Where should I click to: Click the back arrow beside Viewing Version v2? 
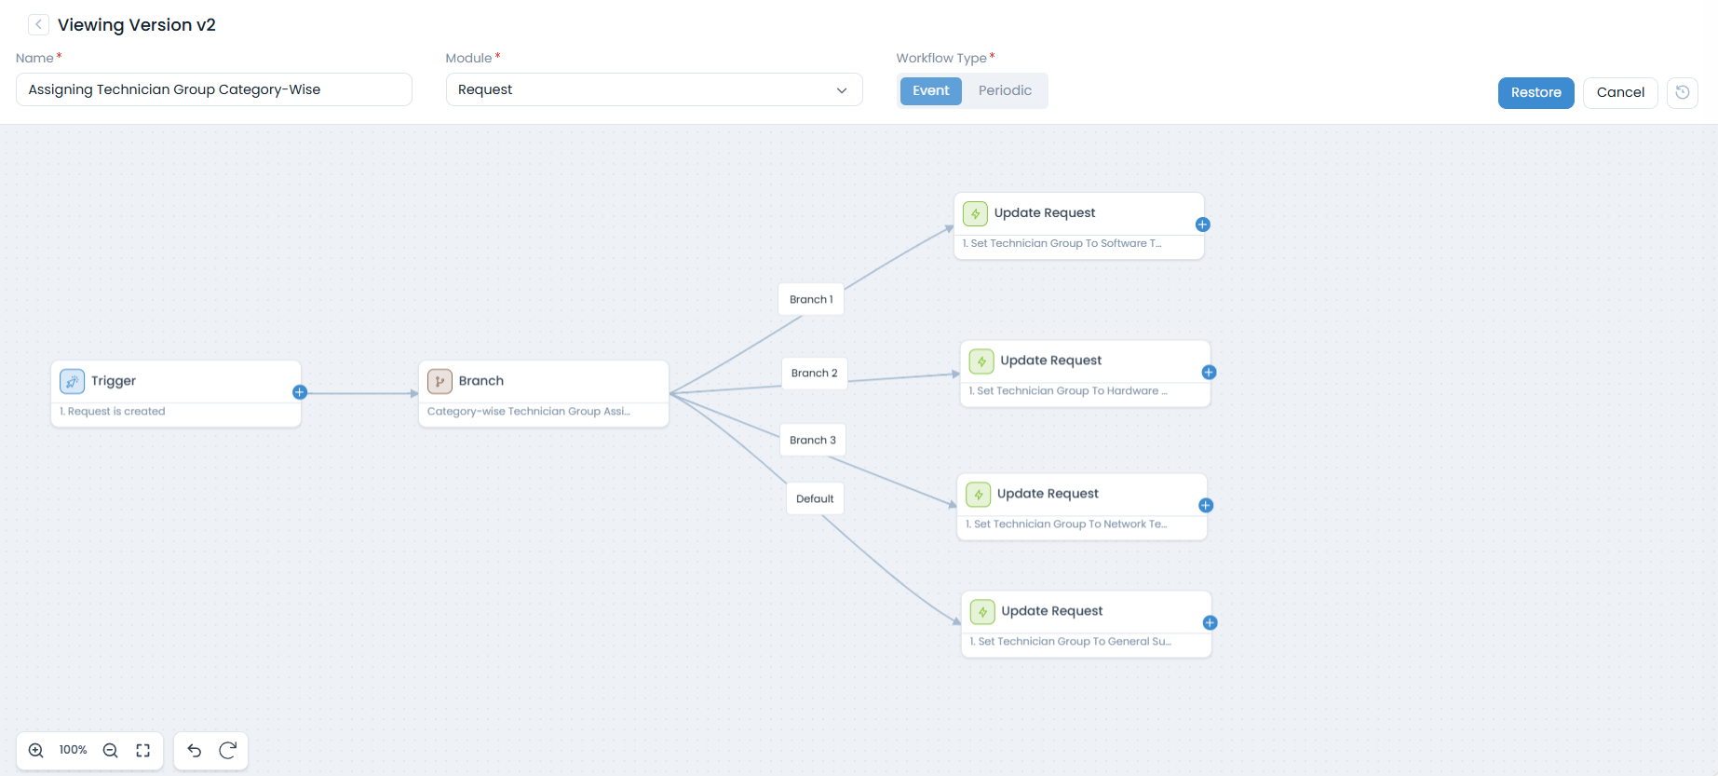click(x=38, y=25)
